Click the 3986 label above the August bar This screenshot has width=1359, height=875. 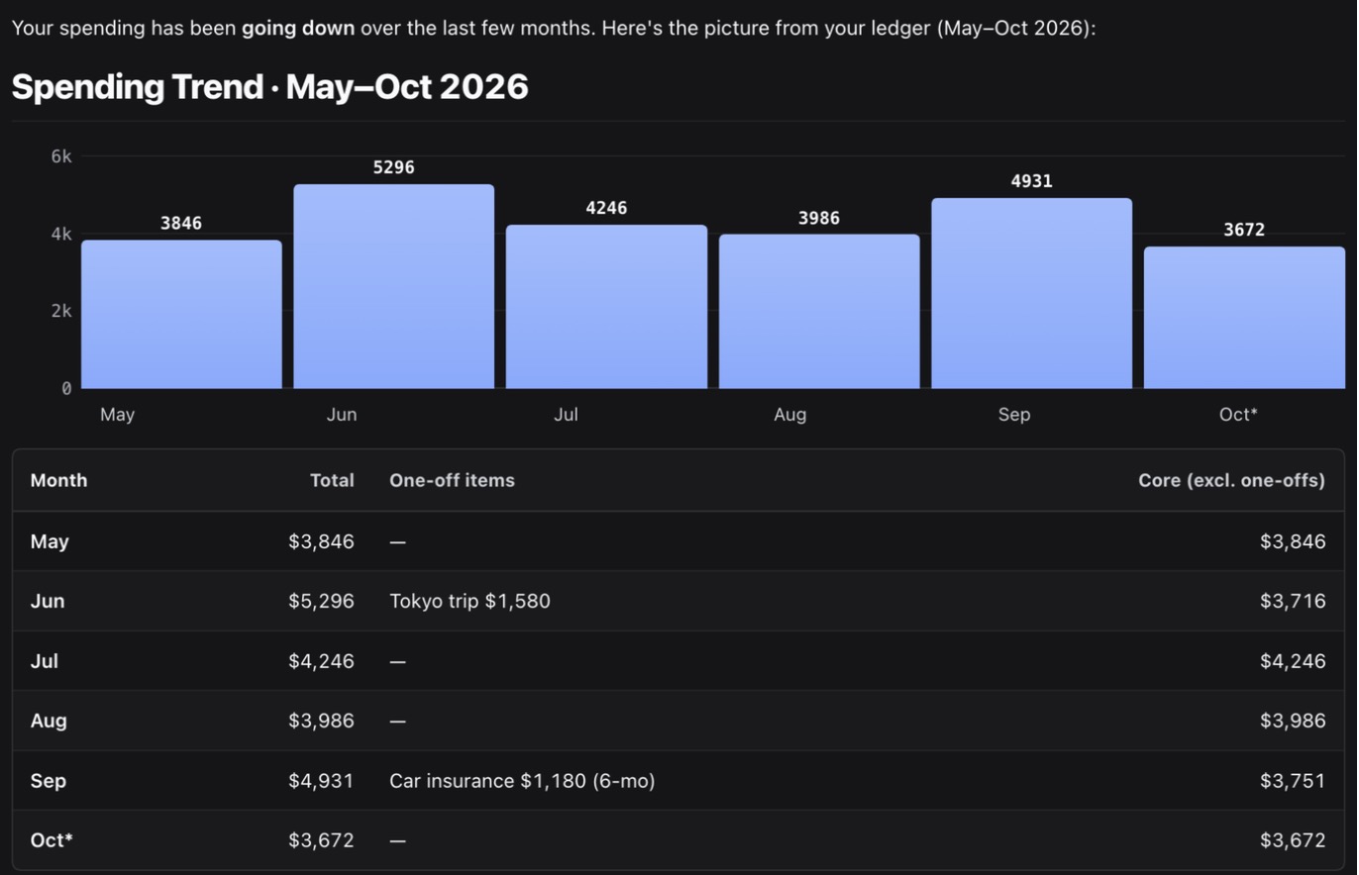(x=819, y=218)
